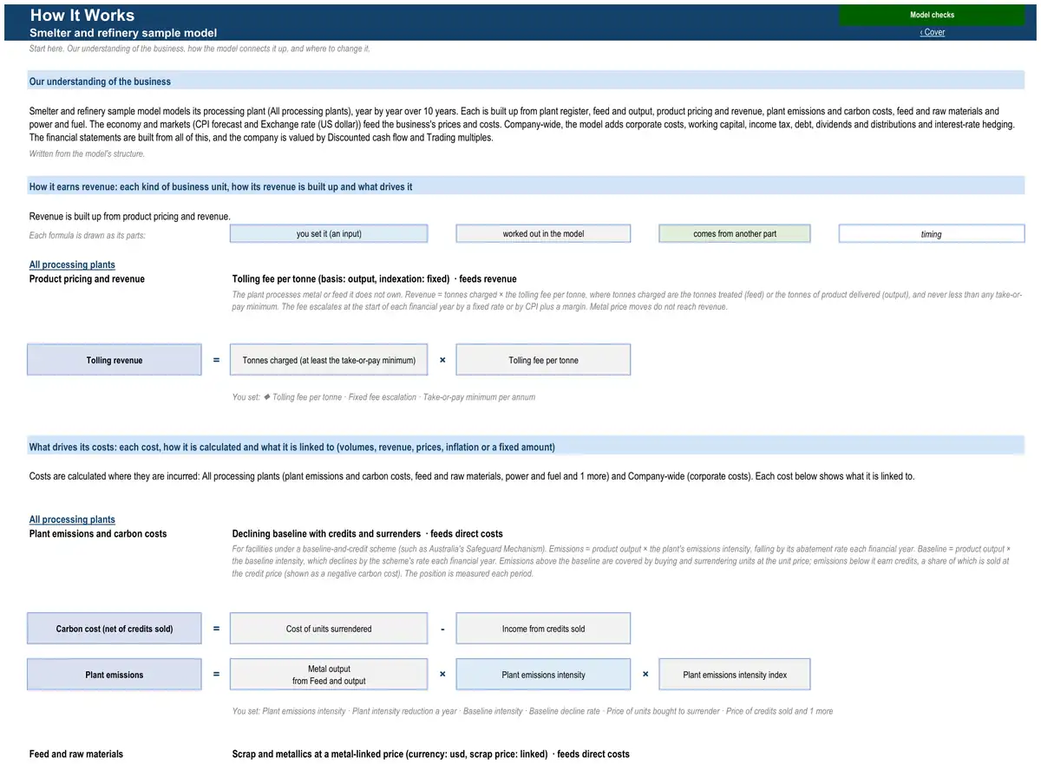Select the 'Our understanding of the business' section header
Viewport: 1041px width, 764px height.
pos(526,82)
